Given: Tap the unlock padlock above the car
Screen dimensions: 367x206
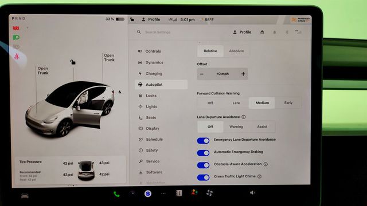Looking at the screenshot, I should (73, 62).
